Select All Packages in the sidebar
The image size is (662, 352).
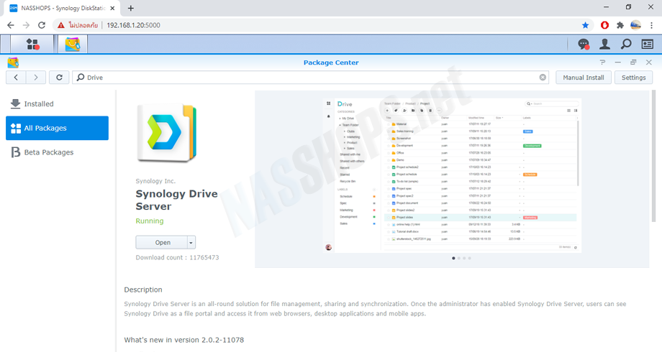57,128
